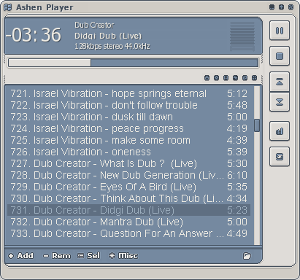Click the playlist vertical scrollbar thumb
300x280 pixels.
point(257,125)
